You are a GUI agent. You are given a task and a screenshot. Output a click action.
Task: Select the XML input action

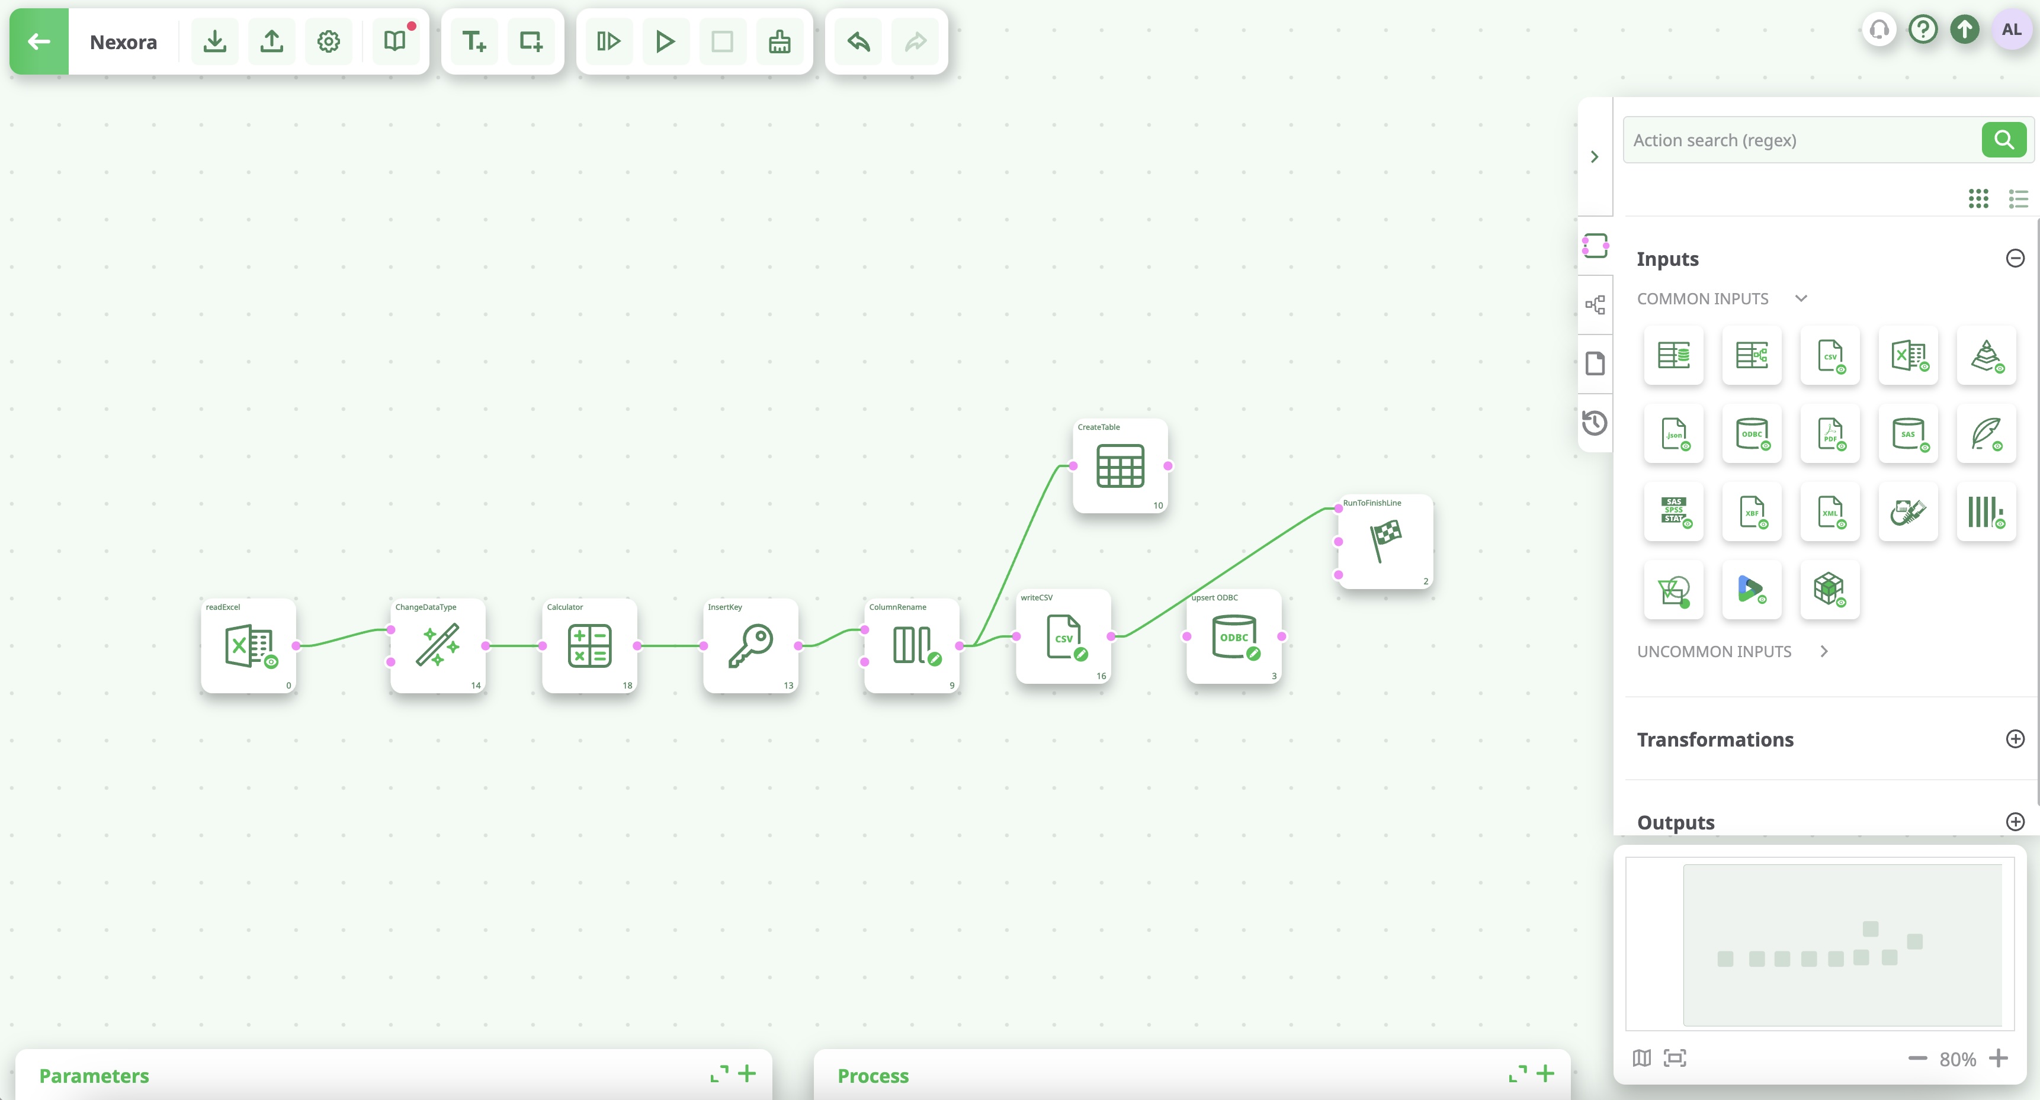(x=1830, y=513)
